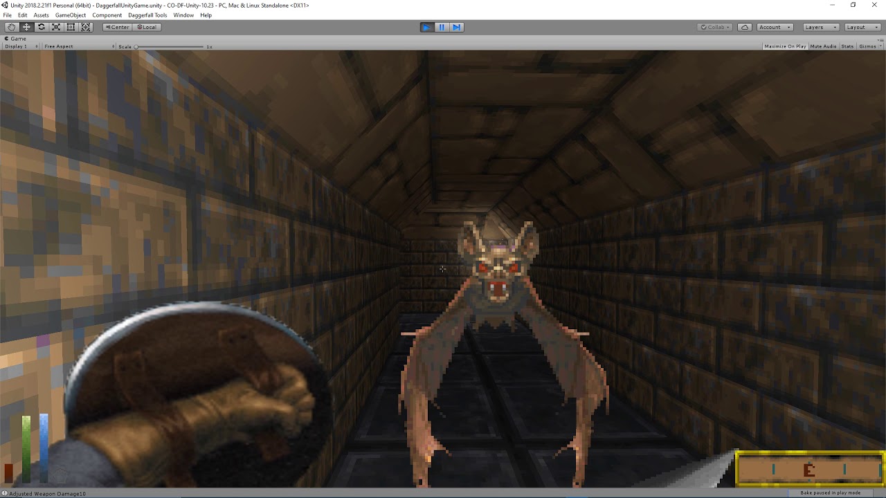Click the Play button
Screen dimensions: 886x498
[426, 27]
